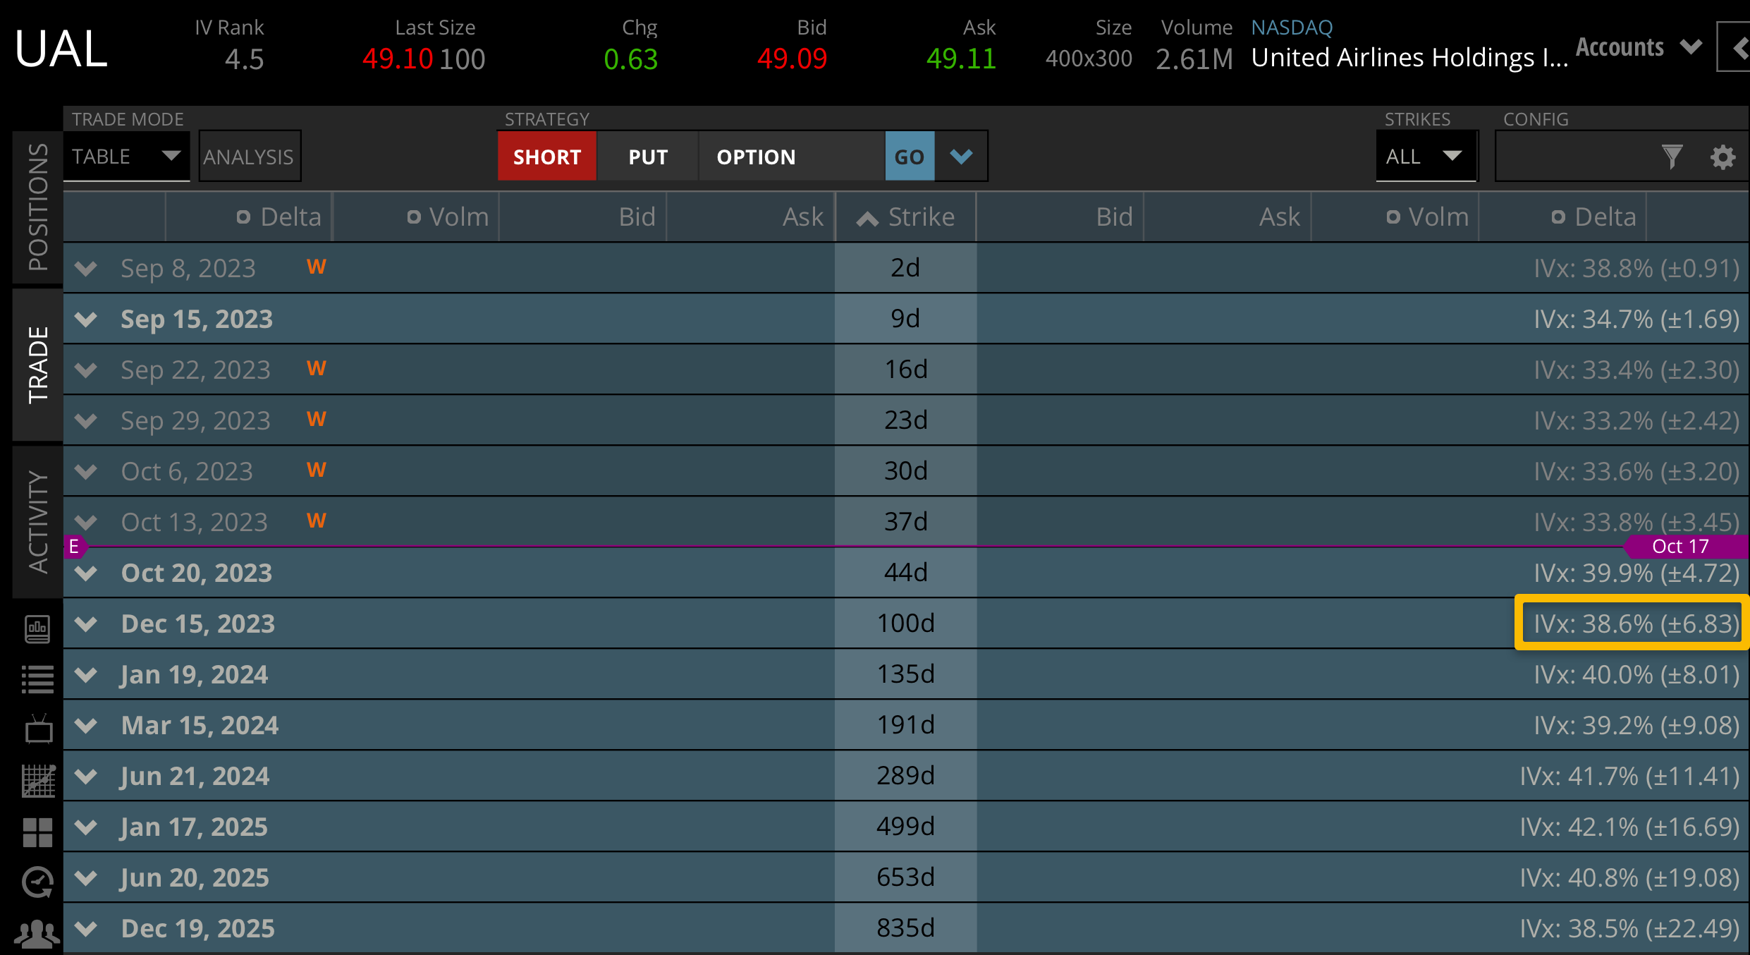Open the Strikes ALL dropdown

1425,157
